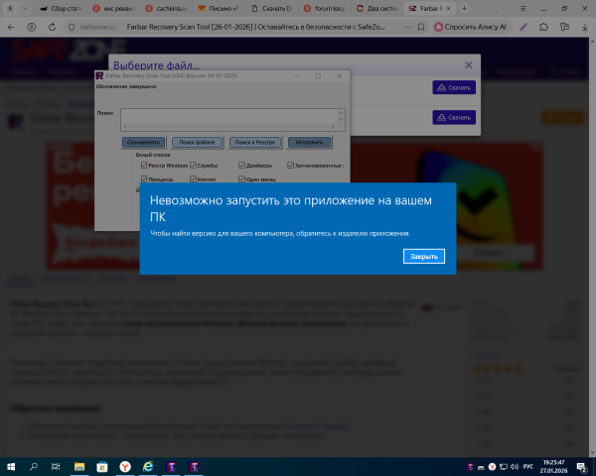Open Windows taskbar search

34,467
